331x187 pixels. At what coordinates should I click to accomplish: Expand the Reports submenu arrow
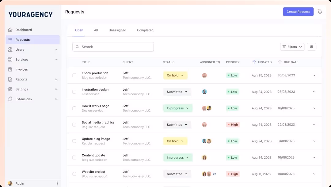[x=56, y=79]
